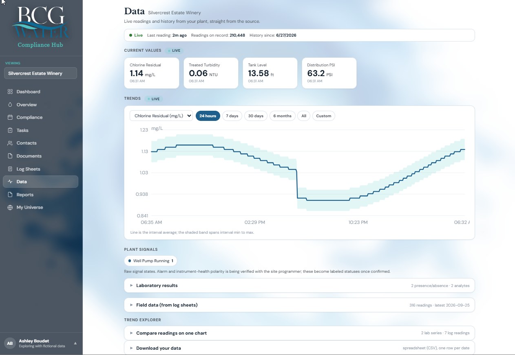Click the LIVE badge beside Trends
The height and width of the screenshot is (355, 515).
coord(154,99)
